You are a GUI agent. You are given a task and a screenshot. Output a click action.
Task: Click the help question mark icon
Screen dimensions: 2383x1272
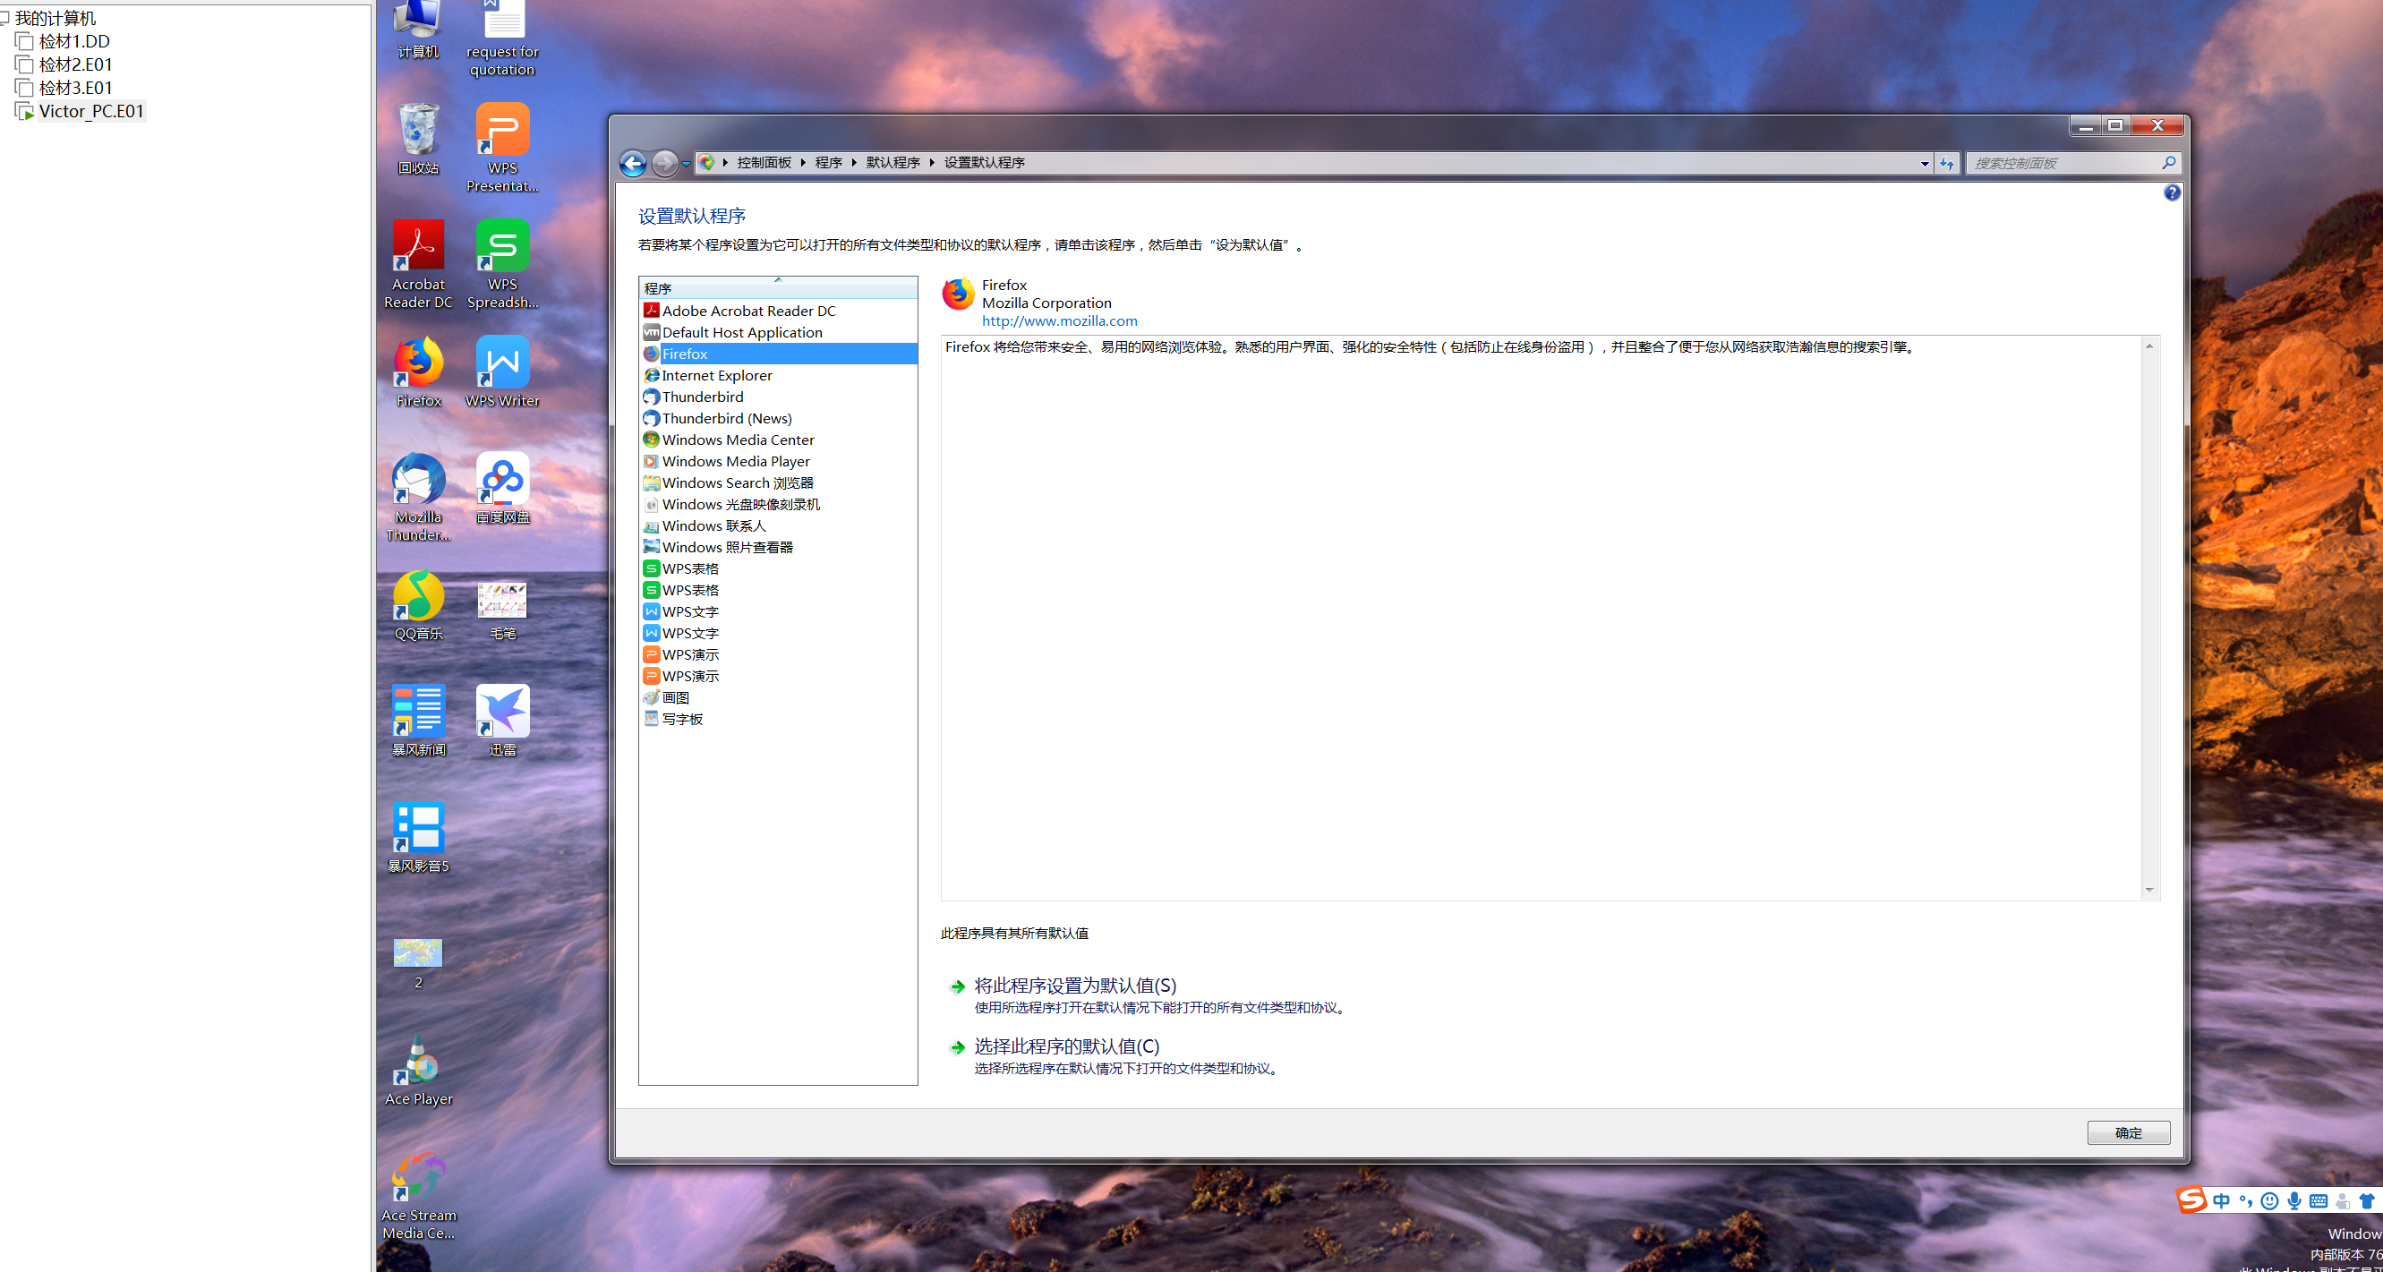coord(2171,192)
